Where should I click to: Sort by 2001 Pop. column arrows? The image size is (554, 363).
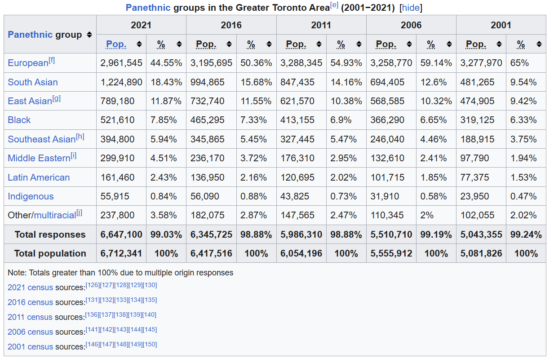click(x=499, y=44)
